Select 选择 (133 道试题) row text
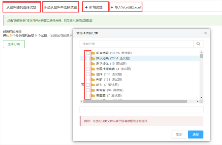This screenshot has width=222, height=145. tap(109, 74)
